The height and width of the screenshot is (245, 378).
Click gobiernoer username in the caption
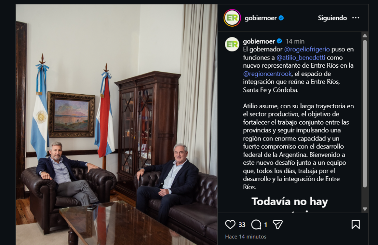(259, 41)
